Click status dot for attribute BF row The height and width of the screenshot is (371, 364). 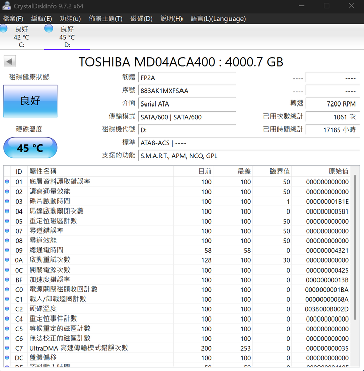pos(7,280)
